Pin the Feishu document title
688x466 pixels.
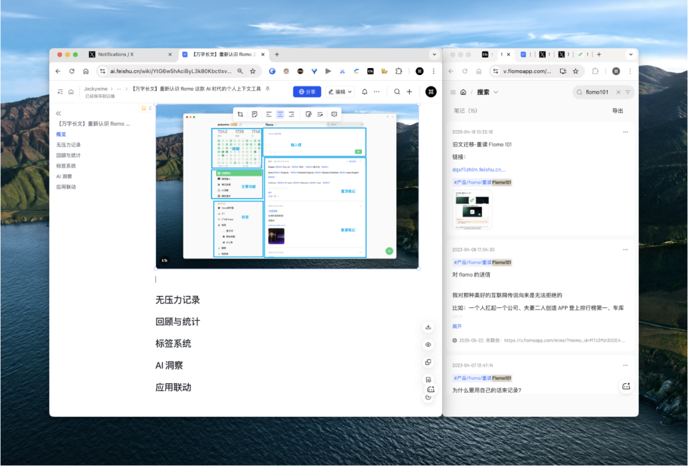click(x=268, y=88)
